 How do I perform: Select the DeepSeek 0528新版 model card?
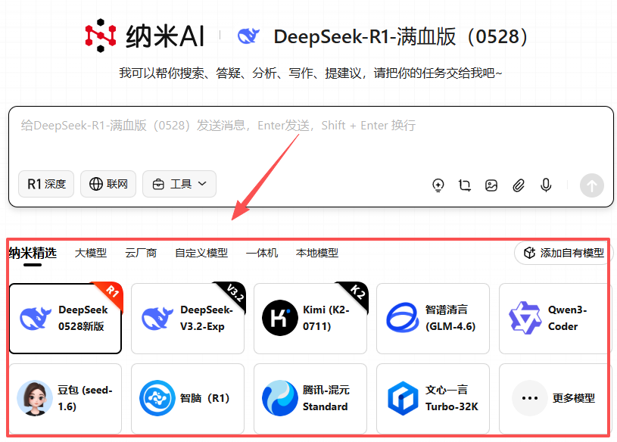point(65,318)
